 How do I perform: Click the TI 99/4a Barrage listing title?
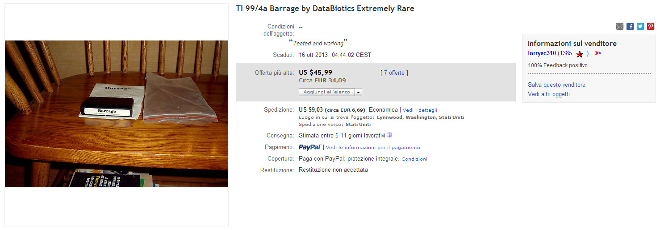[x=325, y=8]
